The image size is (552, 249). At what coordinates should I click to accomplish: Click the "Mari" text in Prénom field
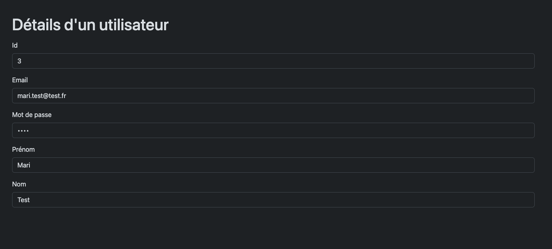(24, 165)
